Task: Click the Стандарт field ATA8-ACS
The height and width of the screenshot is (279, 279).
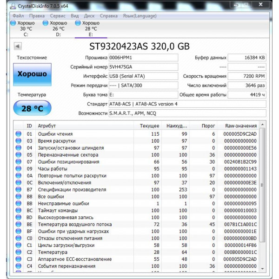Action: pos(187,104)
